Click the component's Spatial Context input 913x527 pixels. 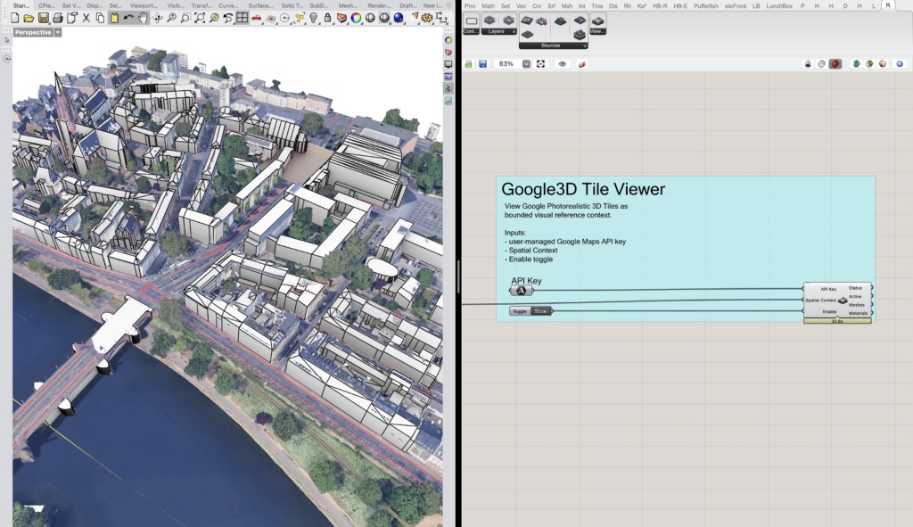[x=820, y=301]
